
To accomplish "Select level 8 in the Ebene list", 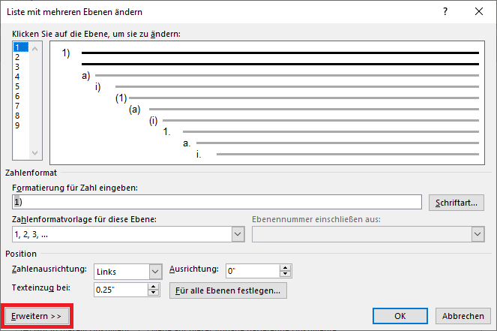I will point(21,116).
